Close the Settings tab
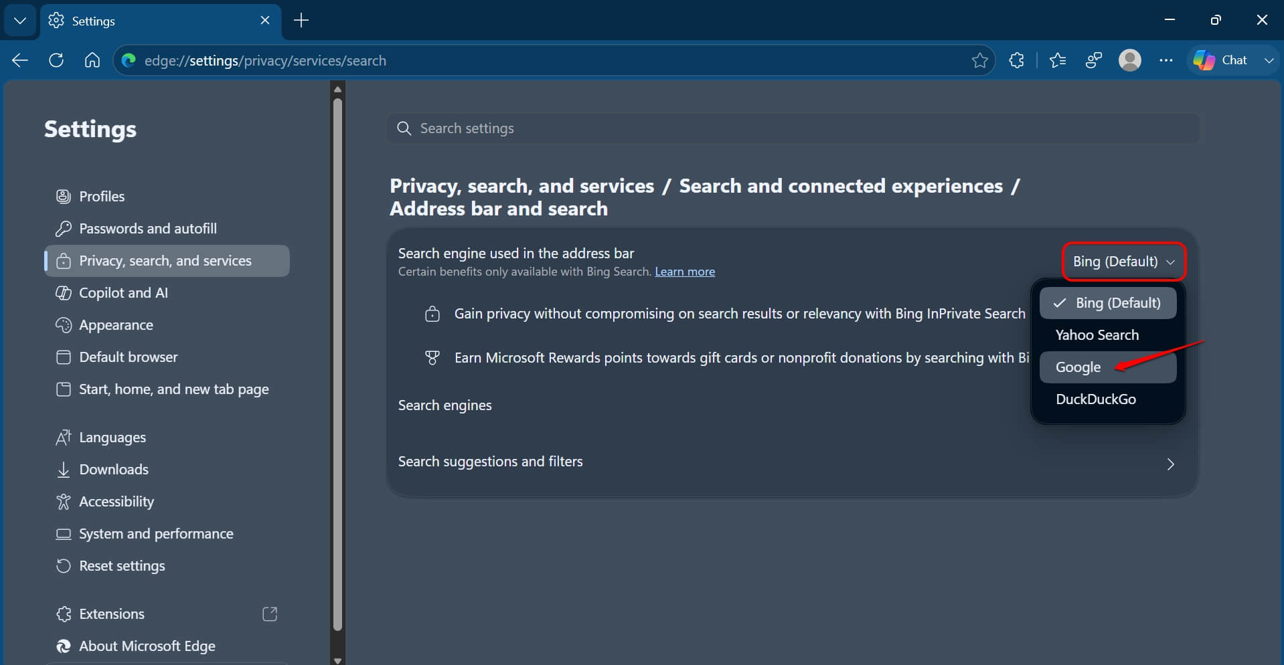The height and width of the screenshot is (665, 1284). (x=265, y=21)
